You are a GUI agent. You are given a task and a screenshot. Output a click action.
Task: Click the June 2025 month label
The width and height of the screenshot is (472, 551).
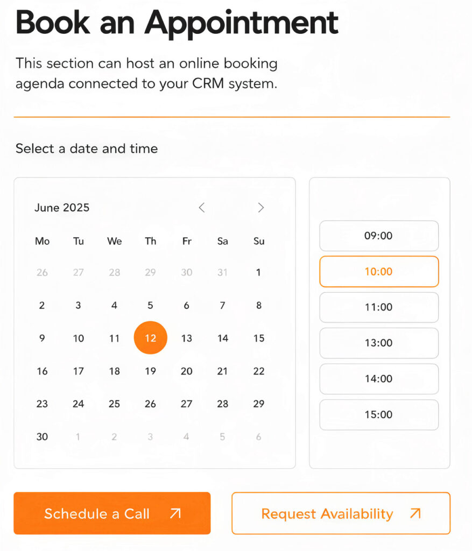(x=62, y=208)
